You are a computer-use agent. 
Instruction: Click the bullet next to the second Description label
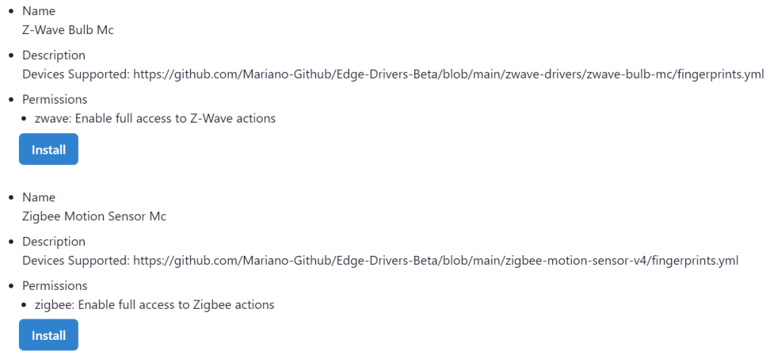9,242
